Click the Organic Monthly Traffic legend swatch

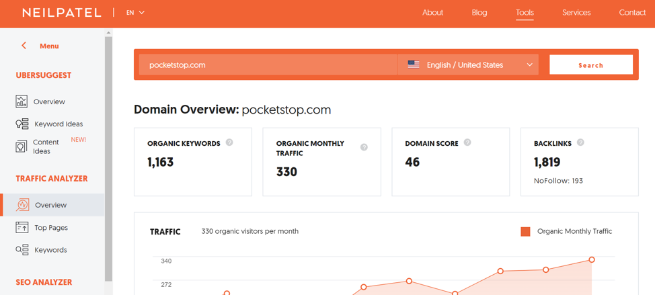(525, 231)
